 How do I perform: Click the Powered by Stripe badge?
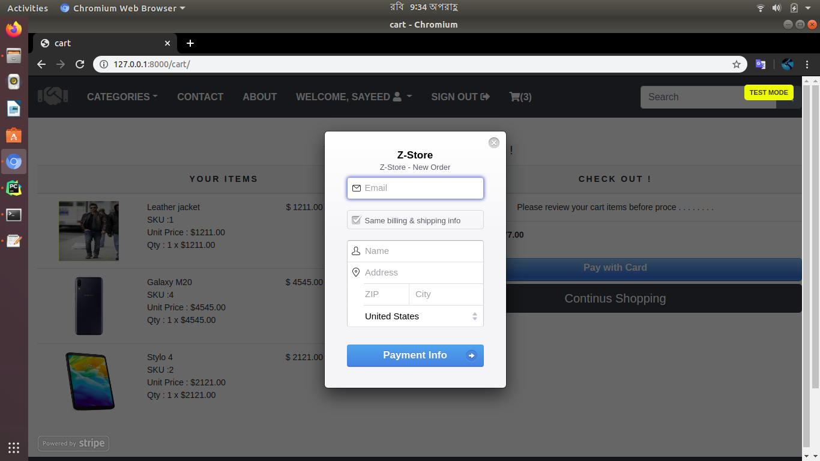click(x=73, y=444)
